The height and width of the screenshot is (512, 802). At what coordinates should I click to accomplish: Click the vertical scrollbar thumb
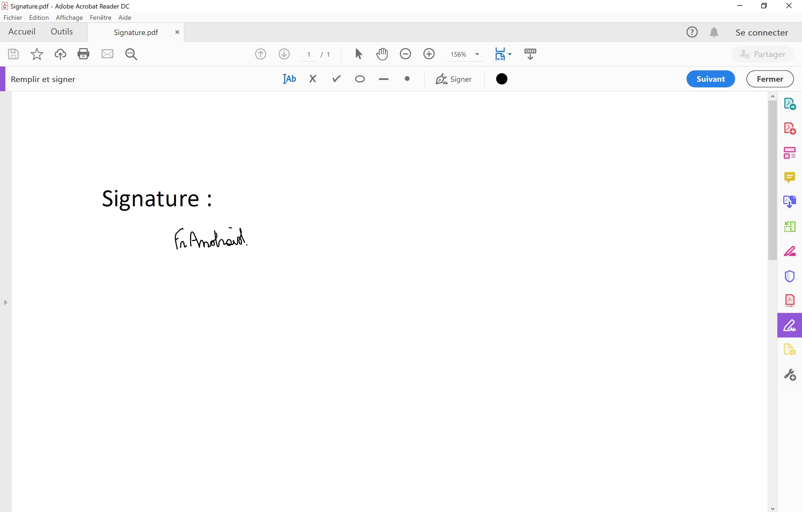coord(772,180)
